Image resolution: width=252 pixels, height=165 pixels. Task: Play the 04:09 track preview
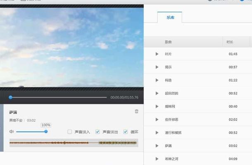[157, 159]
